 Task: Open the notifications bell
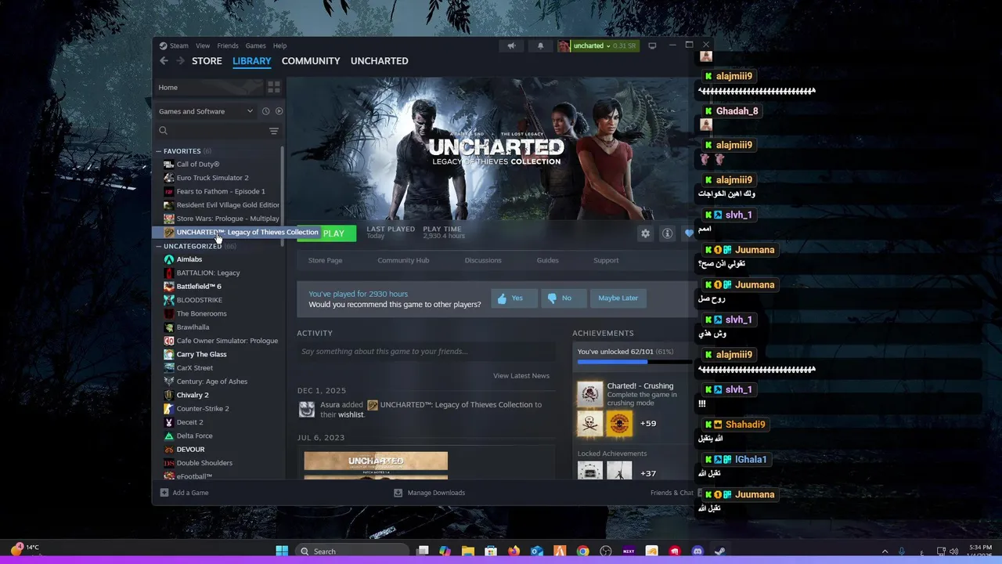(x=540, y=45)
